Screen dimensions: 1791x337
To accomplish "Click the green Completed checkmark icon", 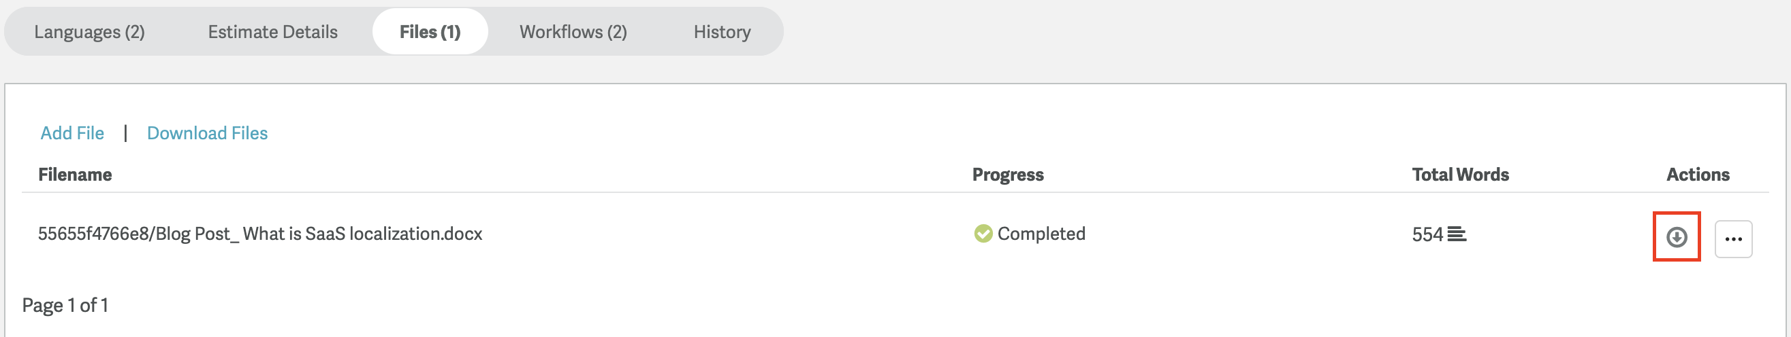I will tap(983, 234).
